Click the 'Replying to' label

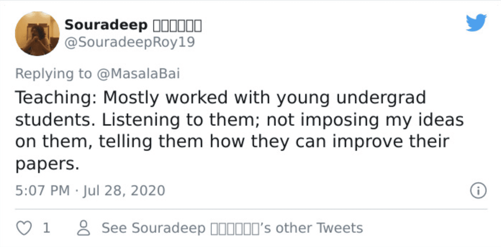(53, 74)
